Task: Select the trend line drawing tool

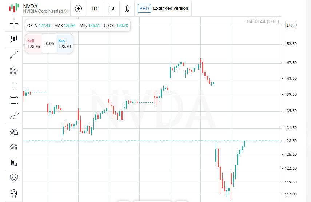Action: tap(14, 55)
